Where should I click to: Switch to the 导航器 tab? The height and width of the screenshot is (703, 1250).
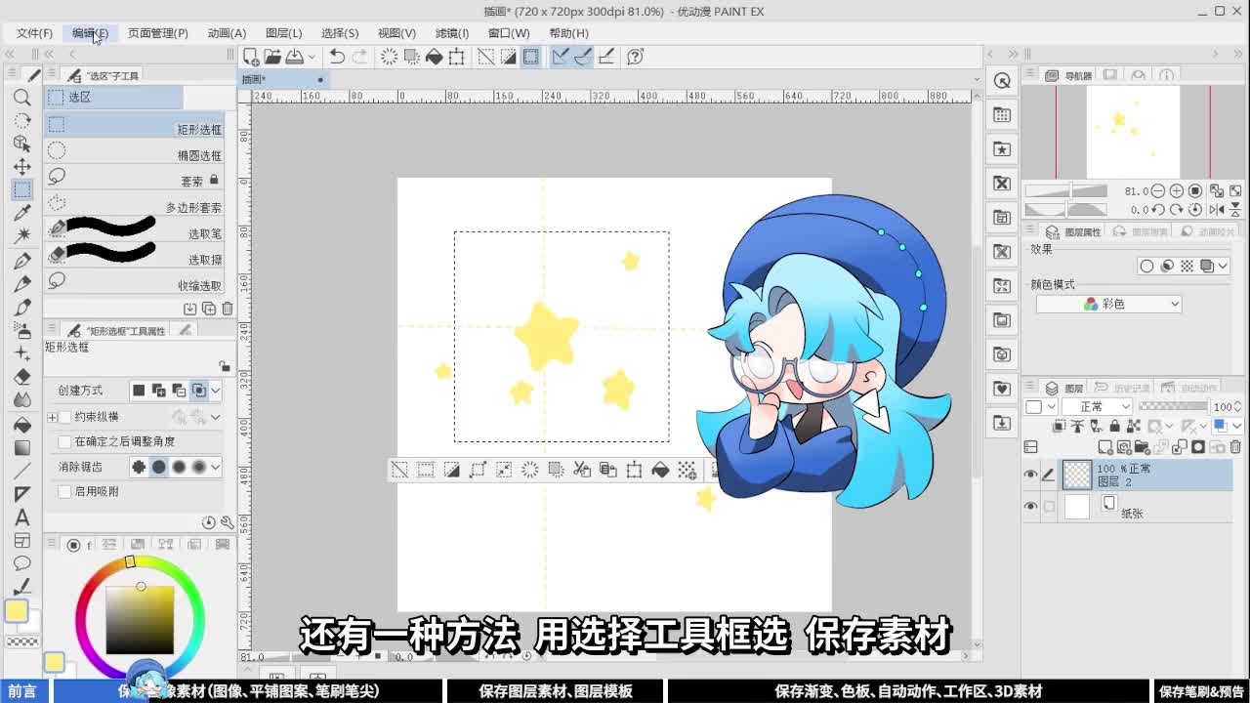pos(1069,75)
